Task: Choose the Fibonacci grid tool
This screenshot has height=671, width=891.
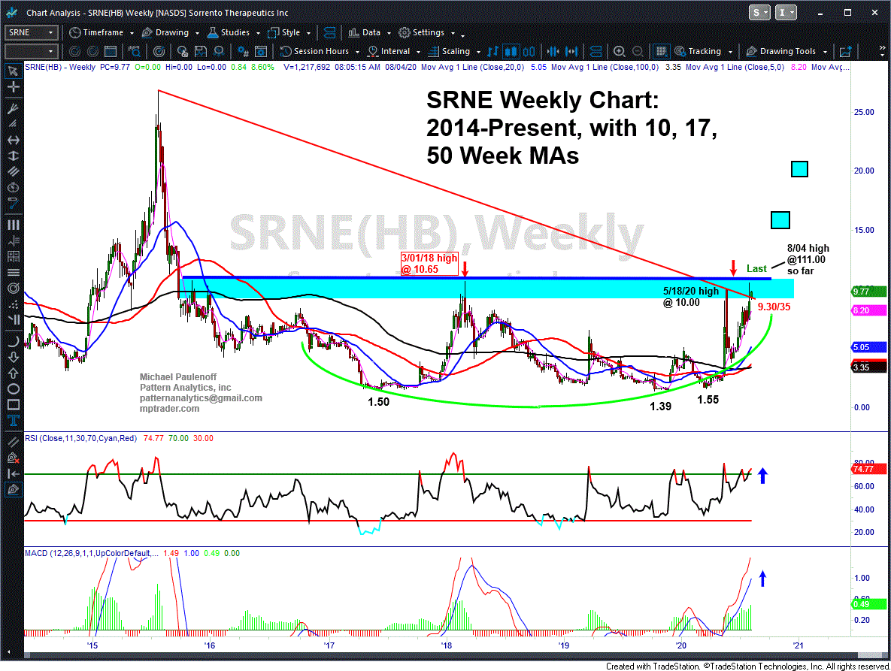Action: pyautogui.click(x=13, y=256)
